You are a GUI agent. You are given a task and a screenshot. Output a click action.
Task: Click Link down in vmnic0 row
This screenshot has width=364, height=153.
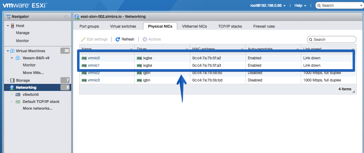click(x=312, y=58)
